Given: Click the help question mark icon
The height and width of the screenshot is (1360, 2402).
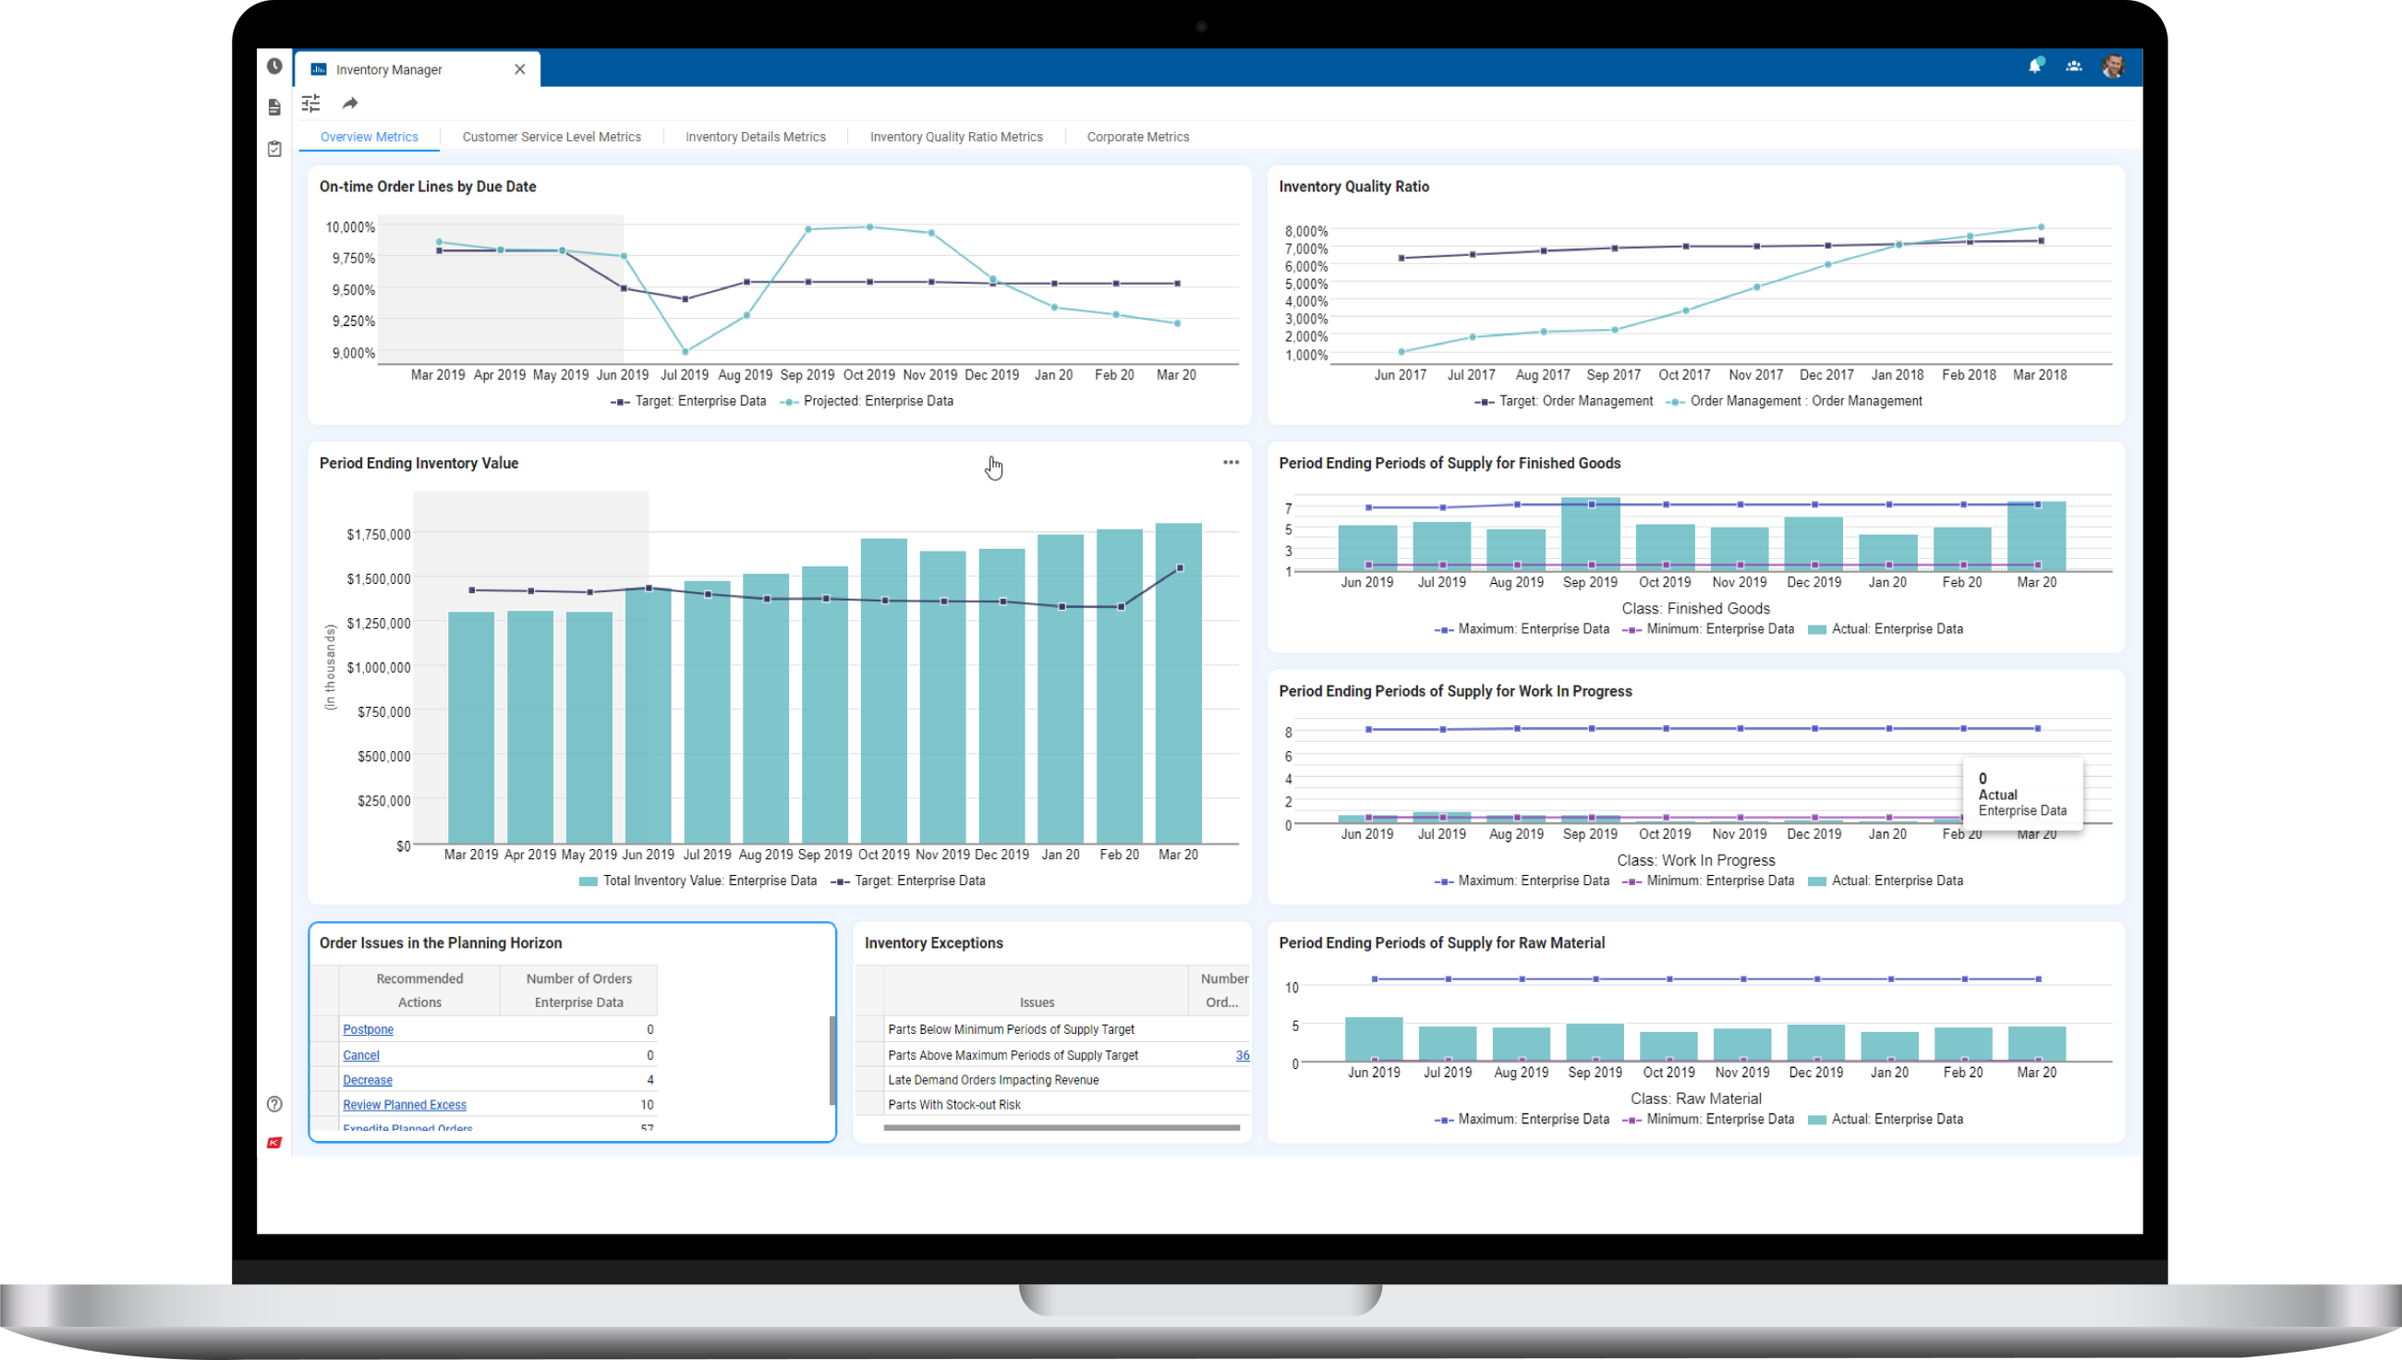Looking at the screenshot, I should [273, 1104].
